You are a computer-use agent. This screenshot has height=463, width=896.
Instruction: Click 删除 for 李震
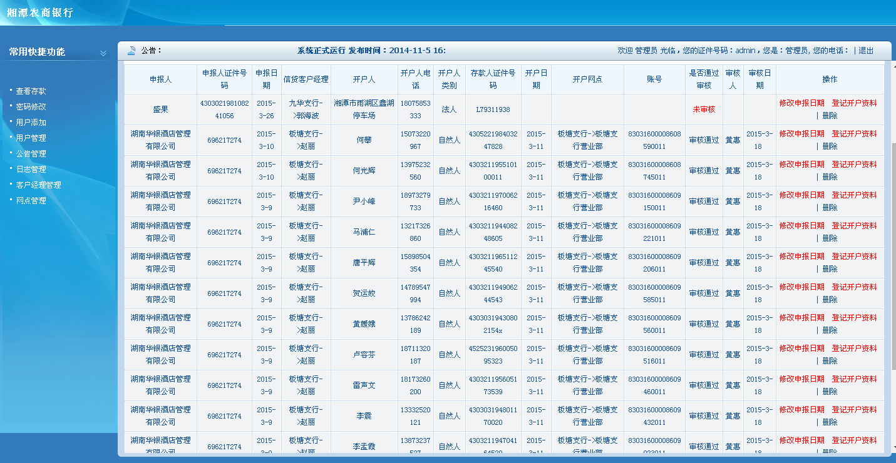click(830, 422)
